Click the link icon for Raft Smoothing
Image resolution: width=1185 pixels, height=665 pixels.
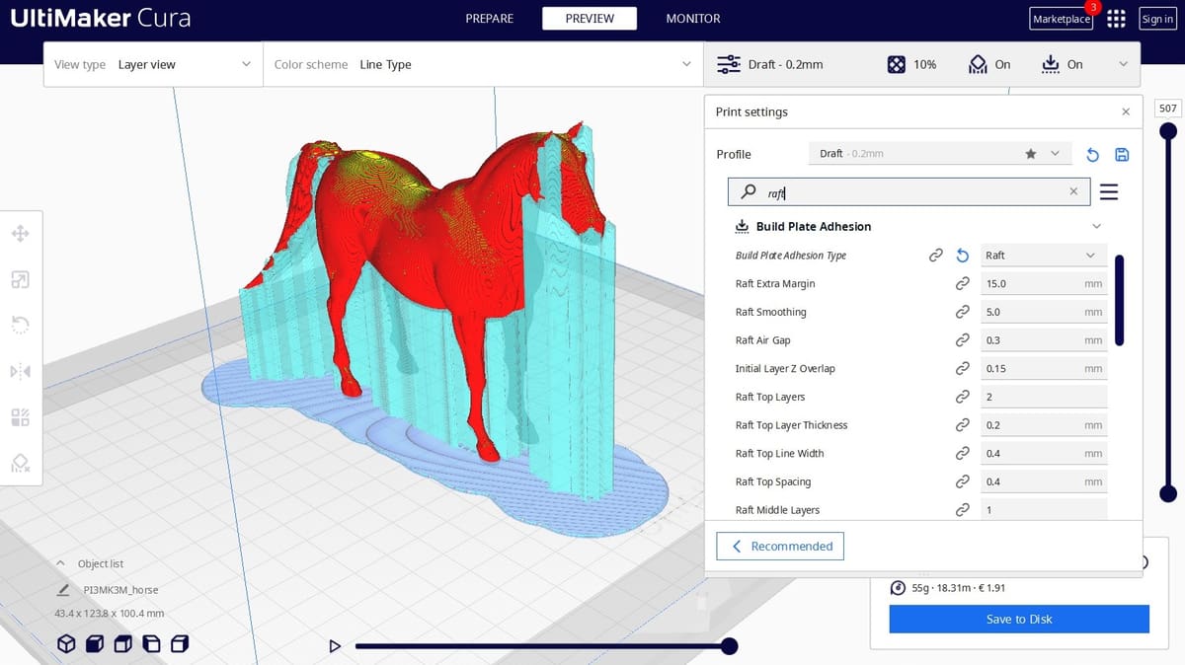click(962, 312)
